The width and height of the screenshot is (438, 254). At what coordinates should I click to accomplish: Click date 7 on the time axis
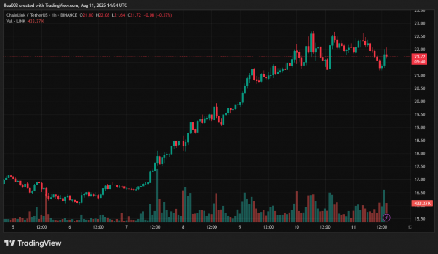[x=126, y=227]
